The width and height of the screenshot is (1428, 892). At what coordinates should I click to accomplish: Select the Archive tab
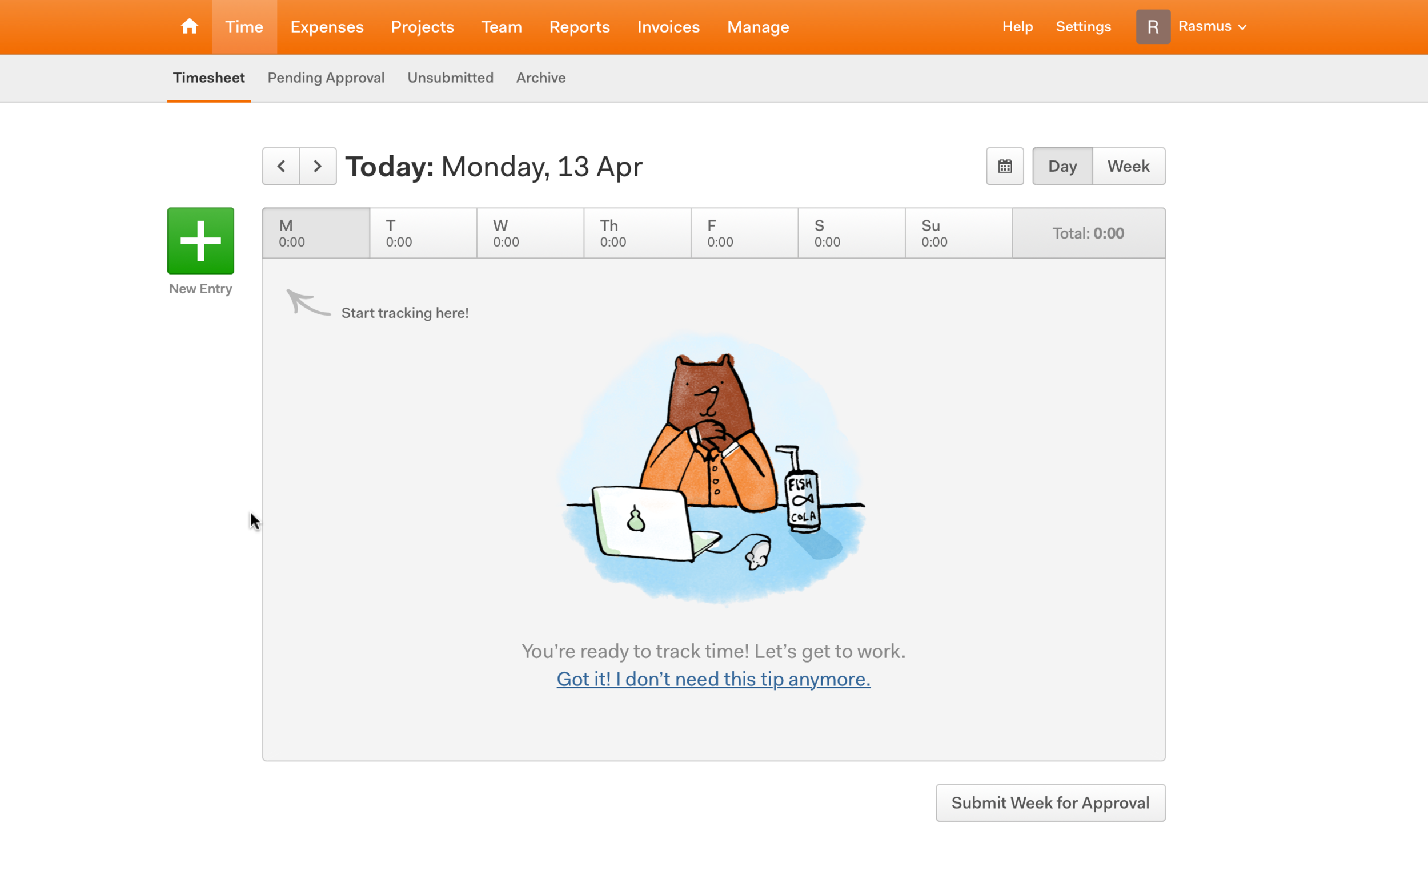click(541, 77)
